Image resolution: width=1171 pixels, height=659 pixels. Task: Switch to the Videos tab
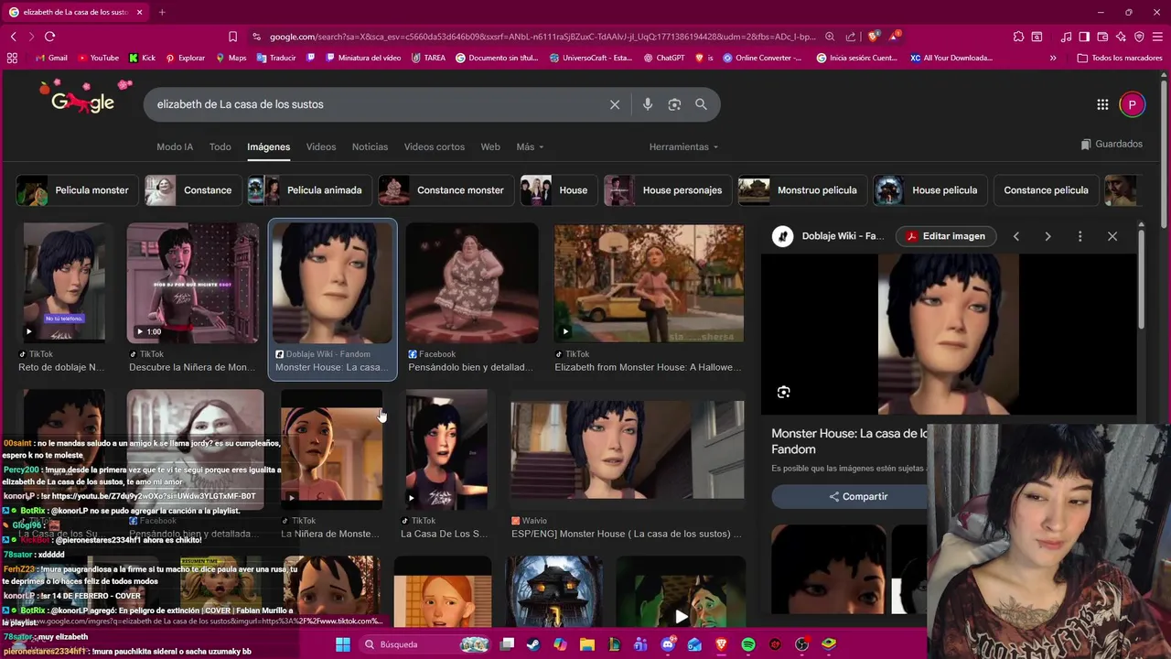(x=321, y=146)
